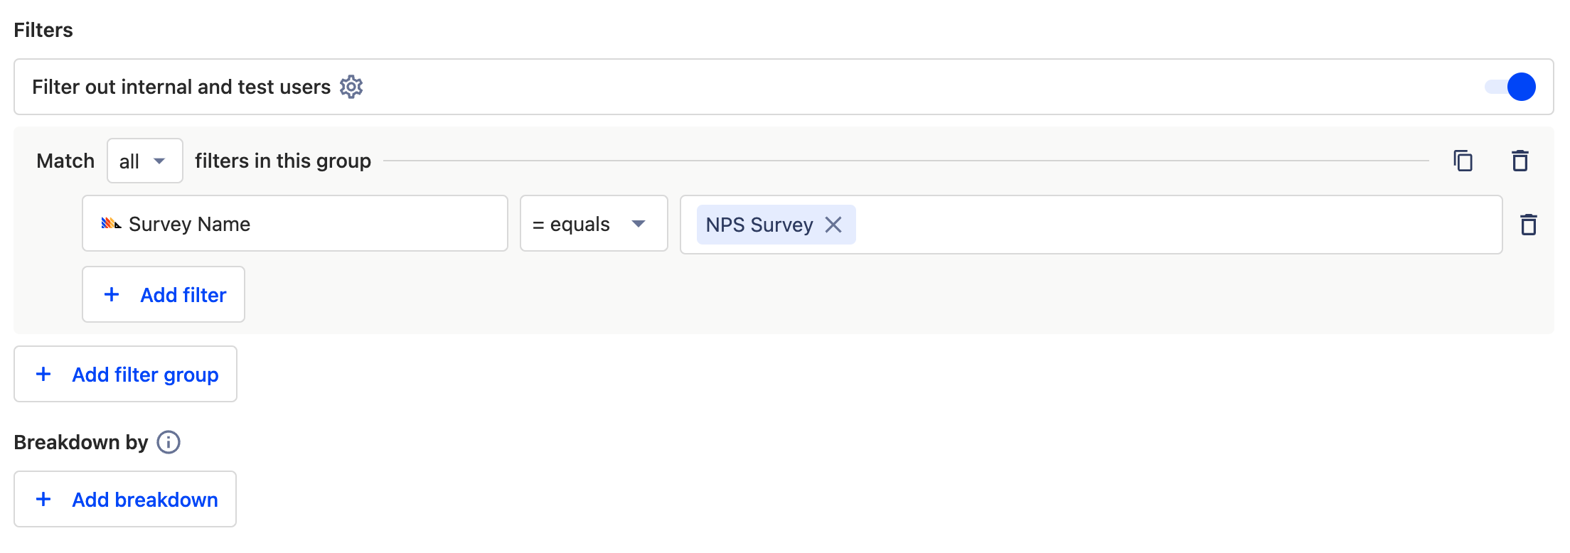The width and height of the screenshot is (1570, 553).
Task: Click plus icon in Add breakdown
Action: (x=43, y=499)
